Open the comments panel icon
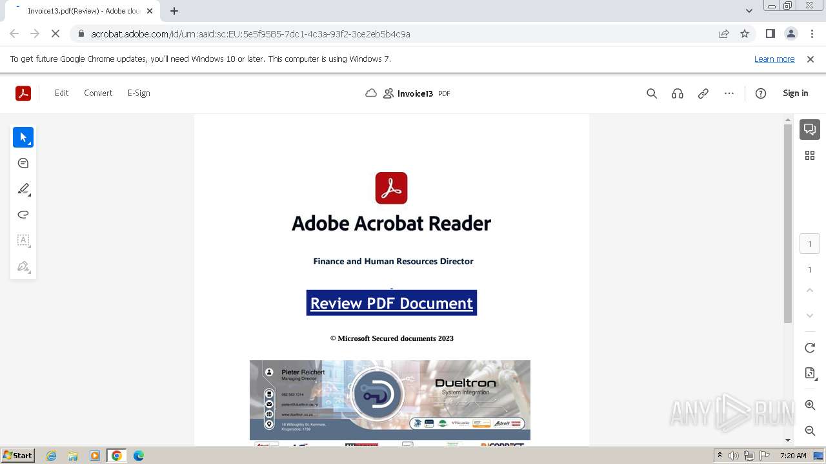This screenshot has height=464, width=826. 810,130
